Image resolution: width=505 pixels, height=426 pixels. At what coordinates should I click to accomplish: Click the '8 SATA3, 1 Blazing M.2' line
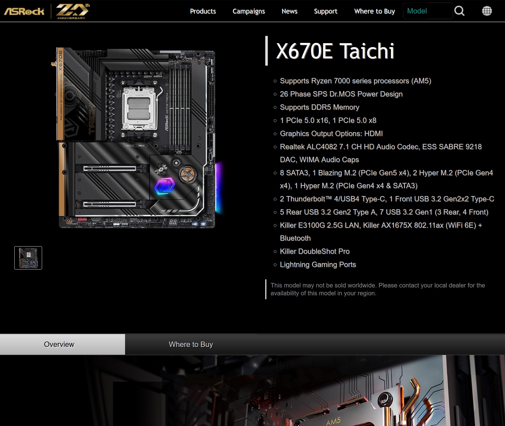pos(386,179)
